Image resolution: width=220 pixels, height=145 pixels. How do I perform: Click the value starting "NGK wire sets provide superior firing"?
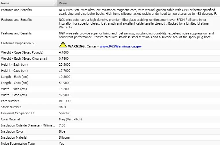pos(136,35)
